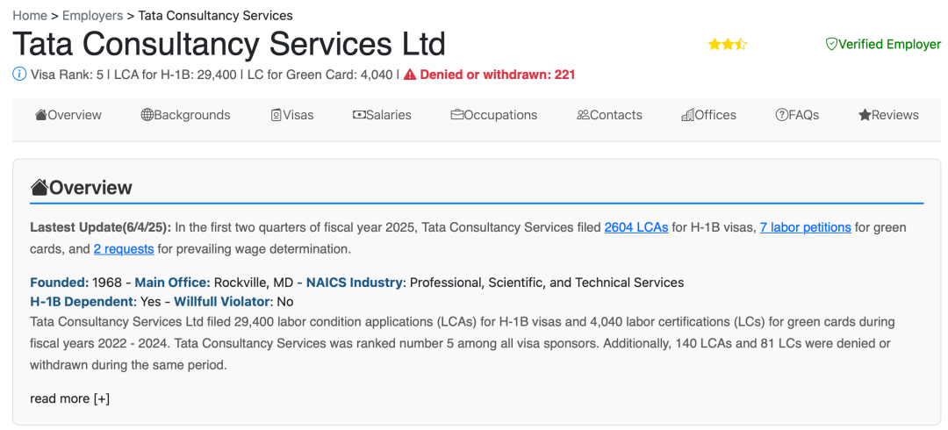
Task: Click the passport icon for Visas
Action: (x=276, y=115)
